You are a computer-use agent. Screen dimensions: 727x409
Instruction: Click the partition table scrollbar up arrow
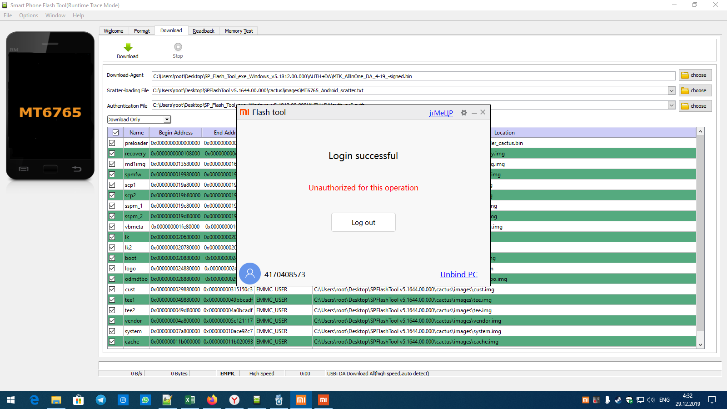(x=700, y=131)
